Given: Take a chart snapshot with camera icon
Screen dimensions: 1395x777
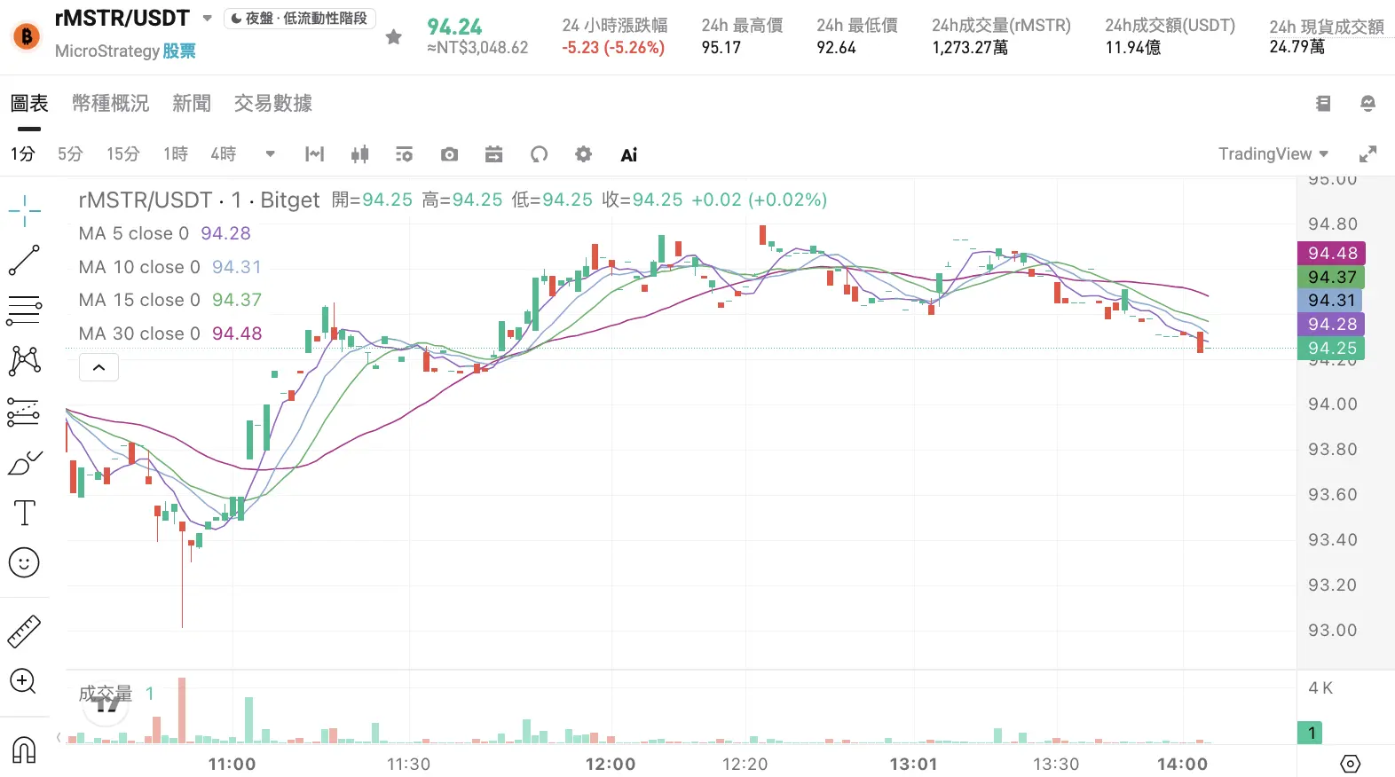Looking at the screenshot, I should (x=450, y=154).
